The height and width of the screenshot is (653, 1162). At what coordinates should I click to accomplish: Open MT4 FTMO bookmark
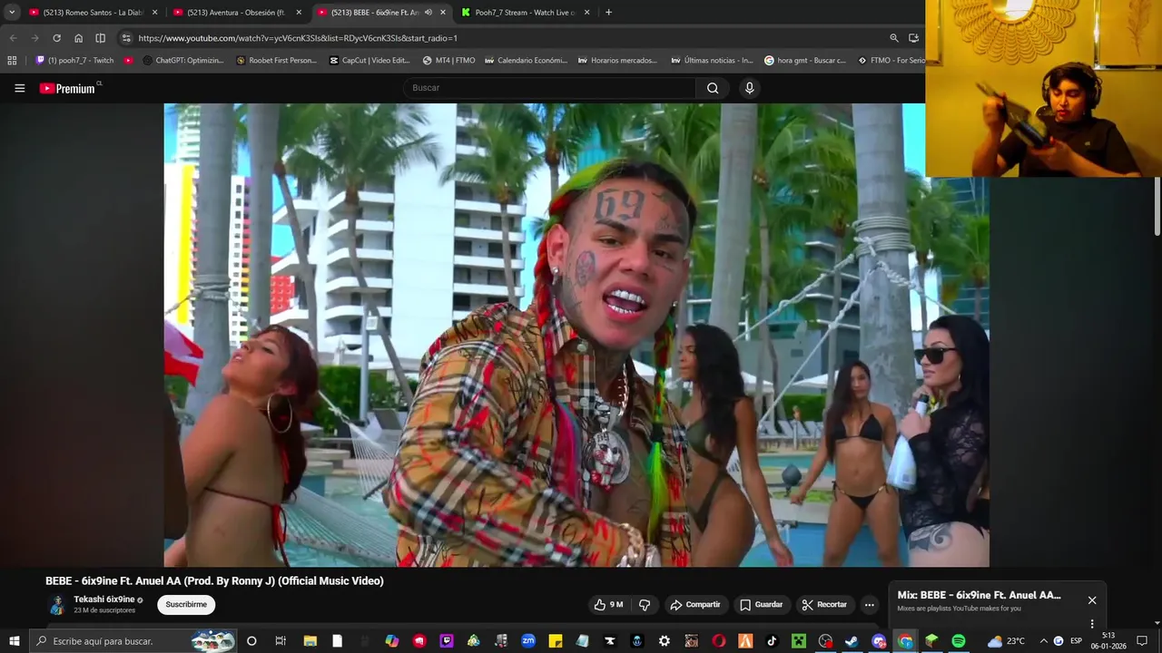[448, 61]
